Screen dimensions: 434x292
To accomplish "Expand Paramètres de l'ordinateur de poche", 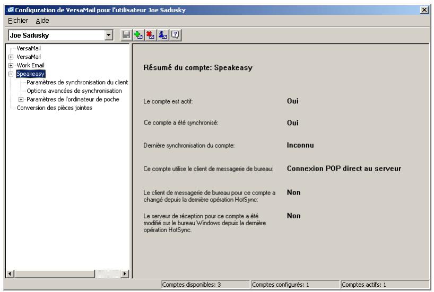I will pos(21,99).
